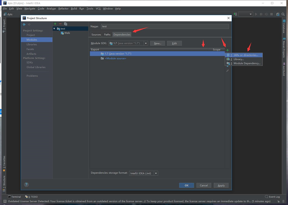Click the Search Everywhere magnifier icon

pyautogui.click(x=283, y=14)
